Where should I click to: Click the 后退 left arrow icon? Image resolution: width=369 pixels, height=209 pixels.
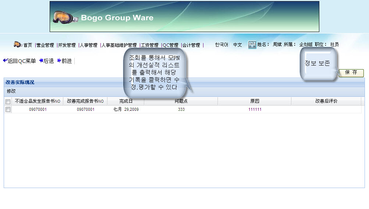[41, 61]
